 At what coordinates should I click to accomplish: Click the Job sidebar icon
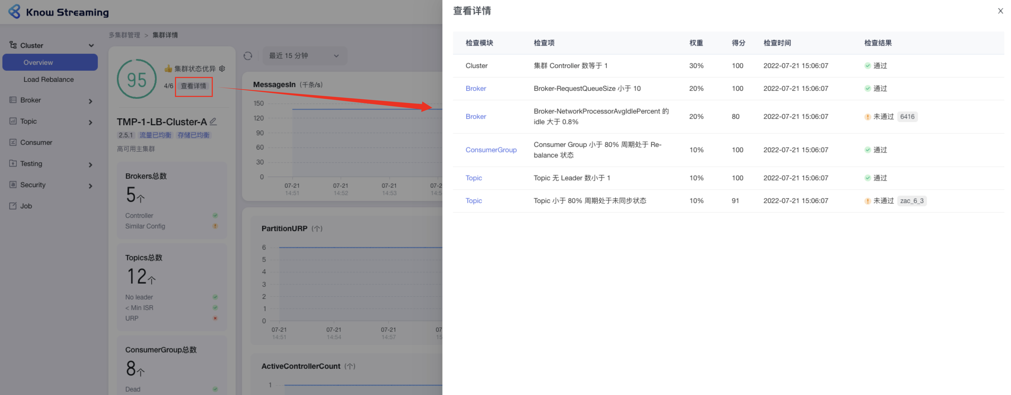pos(13,206)
